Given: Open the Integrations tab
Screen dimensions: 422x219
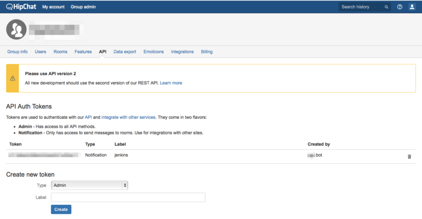Looking at the screenshot, I should [182, 52].
